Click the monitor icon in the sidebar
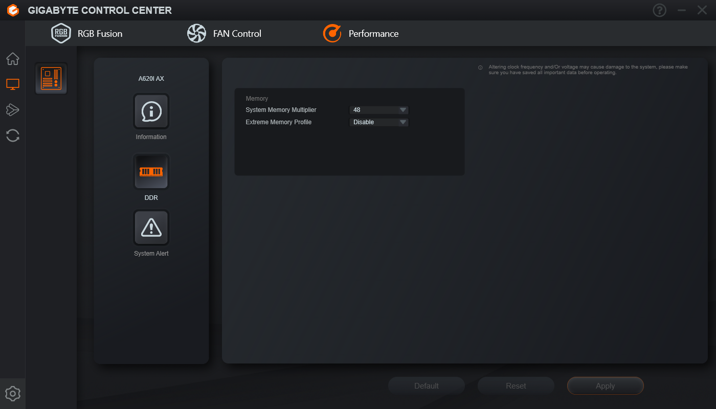Screen dimensions: 716x409 point(13,84)
